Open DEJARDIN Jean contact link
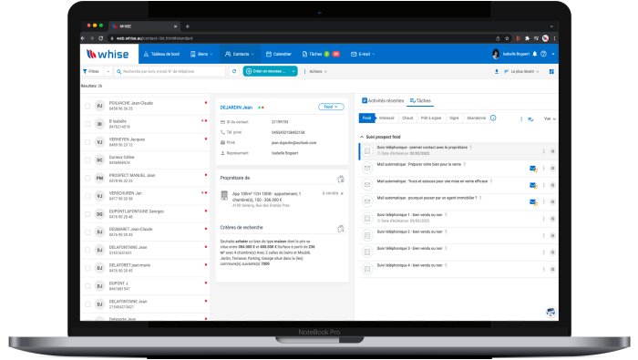Screen dimensions: 638x360 click(236, 108)
